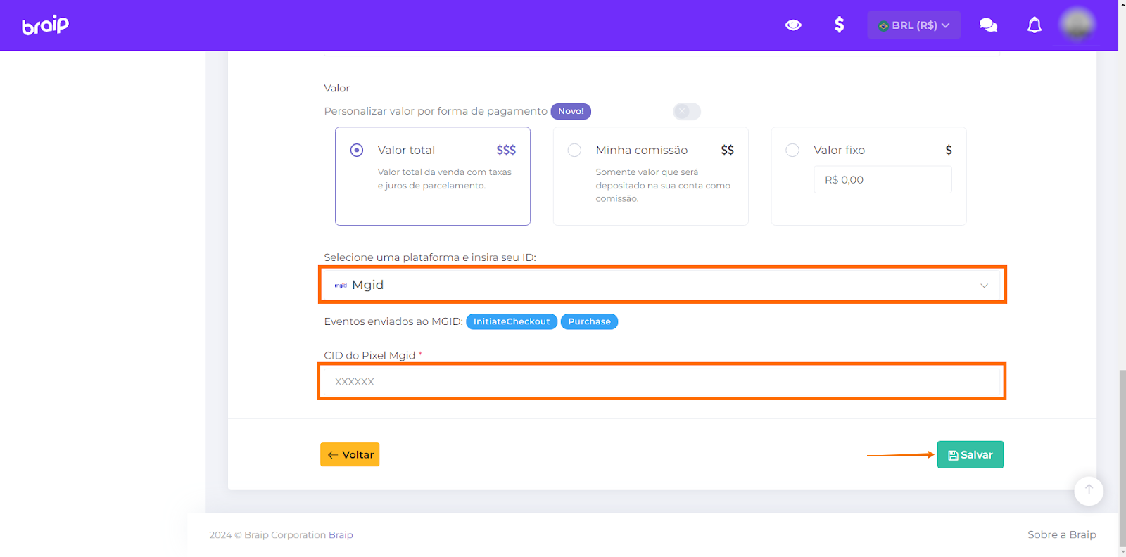Click the InitiateCheckout event tag
The width and height of the screenshot is (1126, 557).
(x=511, y=321)
